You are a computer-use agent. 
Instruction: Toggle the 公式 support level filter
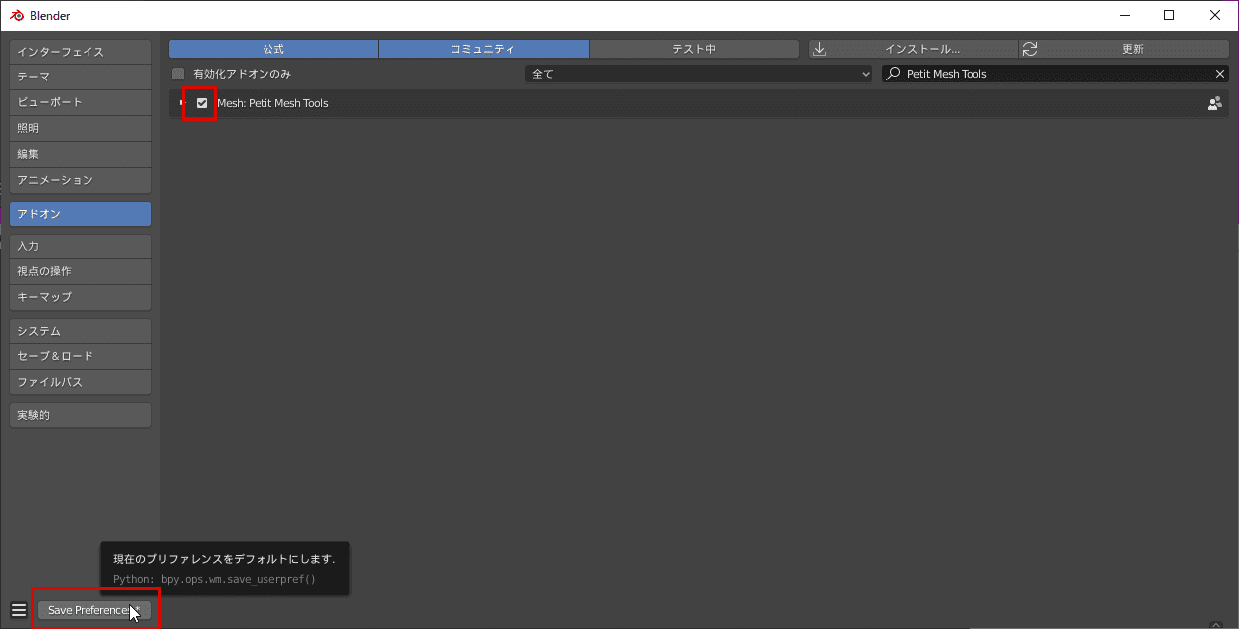click(273, 49)
